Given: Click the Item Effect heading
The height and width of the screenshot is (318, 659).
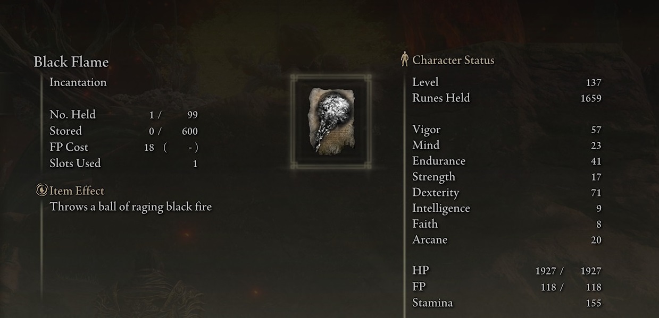Looking at the screenshot, I should (77, 191).
